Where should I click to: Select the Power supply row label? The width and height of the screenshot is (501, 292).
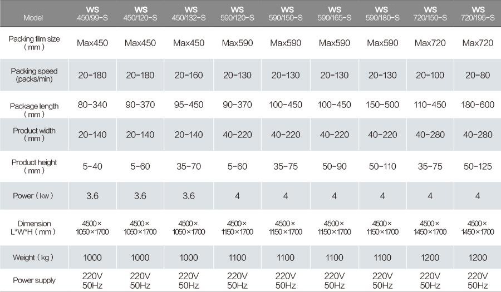click(x=34, y=280)
